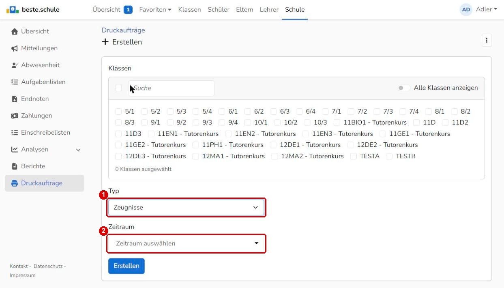Tick the TESTB class checkbox

[x=389, y=156]
